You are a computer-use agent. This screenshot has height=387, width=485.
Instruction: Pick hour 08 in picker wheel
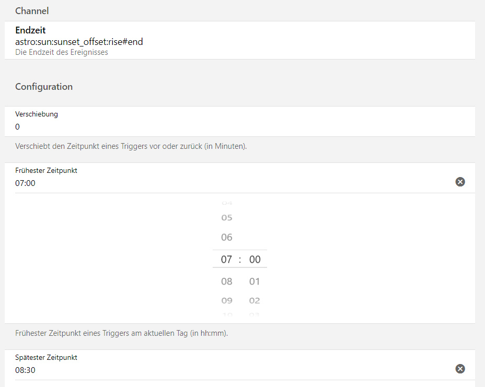pyautogui.click(x=226, y=282)
